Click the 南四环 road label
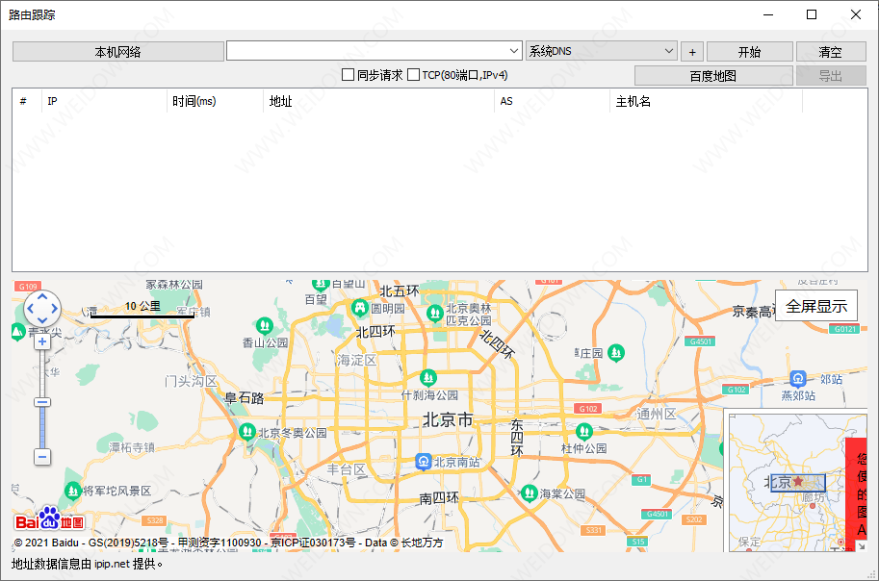Image resolution: width=879 pixels, height=581 pixels. pos(439,498)
